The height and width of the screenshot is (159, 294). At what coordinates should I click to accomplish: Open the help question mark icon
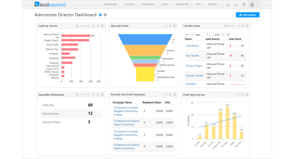click(x=244, y=4)
